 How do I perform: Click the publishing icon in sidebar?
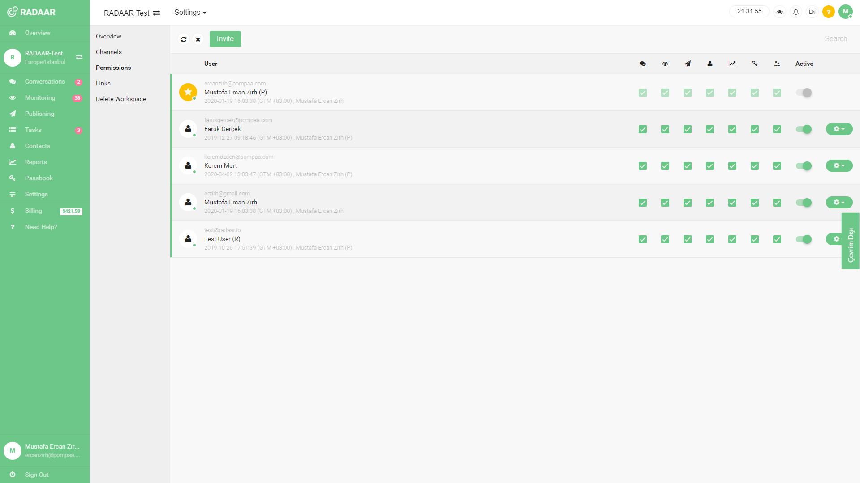pyautogui.click(x=13, y=113)
